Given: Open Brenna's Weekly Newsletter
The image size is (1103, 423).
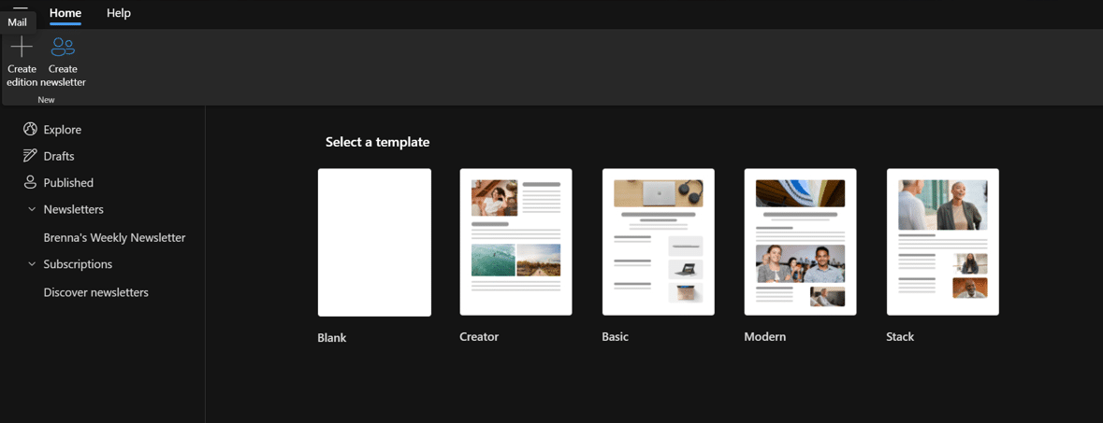Looking at the screenshot, I should [x=115, y=237].
